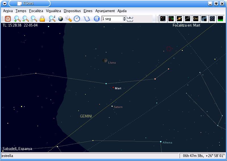Open the time step '1 seg' spinner arrows
Image resolution: width=227 pixels, height=161 pixels.
coord(124,19)
